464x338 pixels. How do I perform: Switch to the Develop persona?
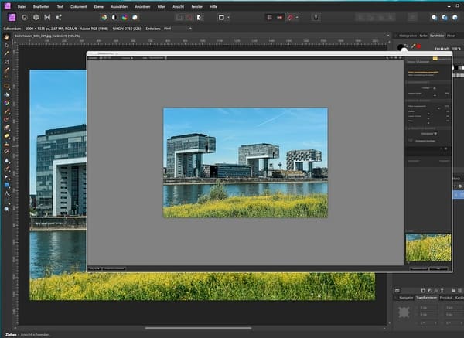click(x=36, y=18)
